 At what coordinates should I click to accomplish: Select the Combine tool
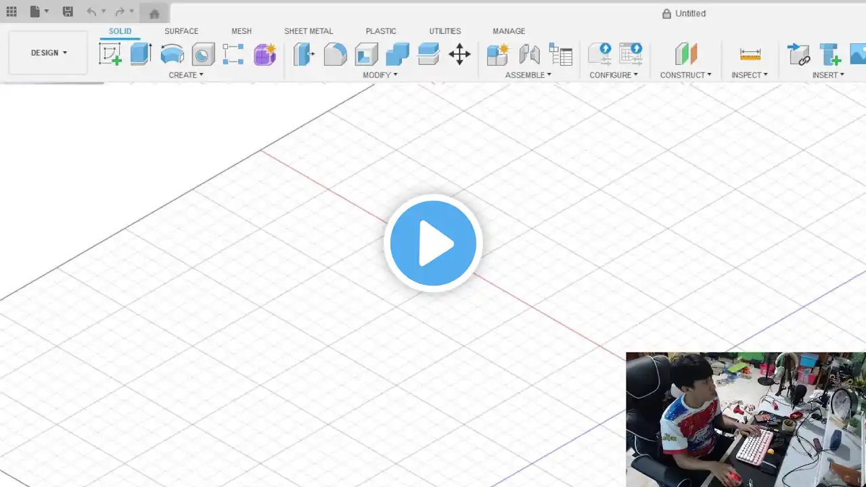(x=397, y=54)
